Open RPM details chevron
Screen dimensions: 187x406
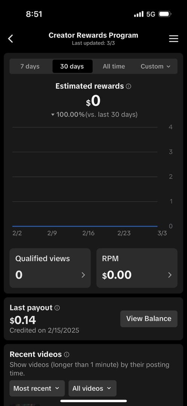[170, 275]
